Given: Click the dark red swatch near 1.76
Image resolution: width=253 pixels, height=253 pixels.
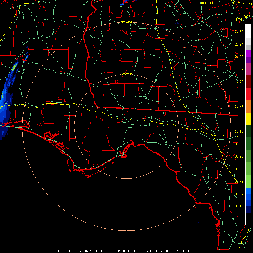Looking at the screenshot, I should 248,82.
